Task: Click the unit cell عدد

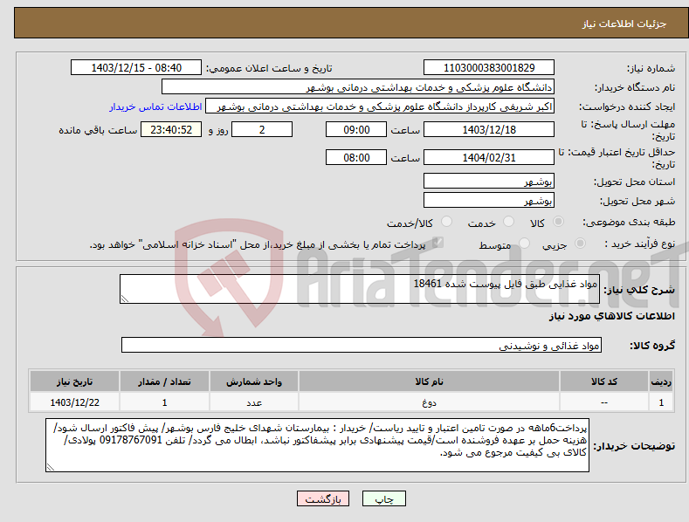Action: [x=254, y=402]
